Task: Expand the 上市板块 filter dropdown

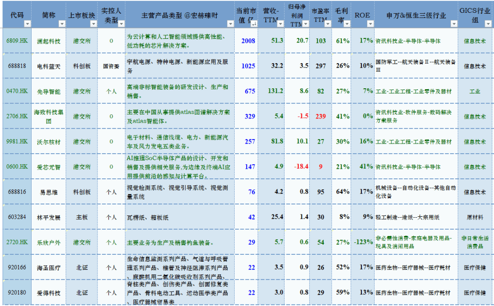Action: click(94, 24)
